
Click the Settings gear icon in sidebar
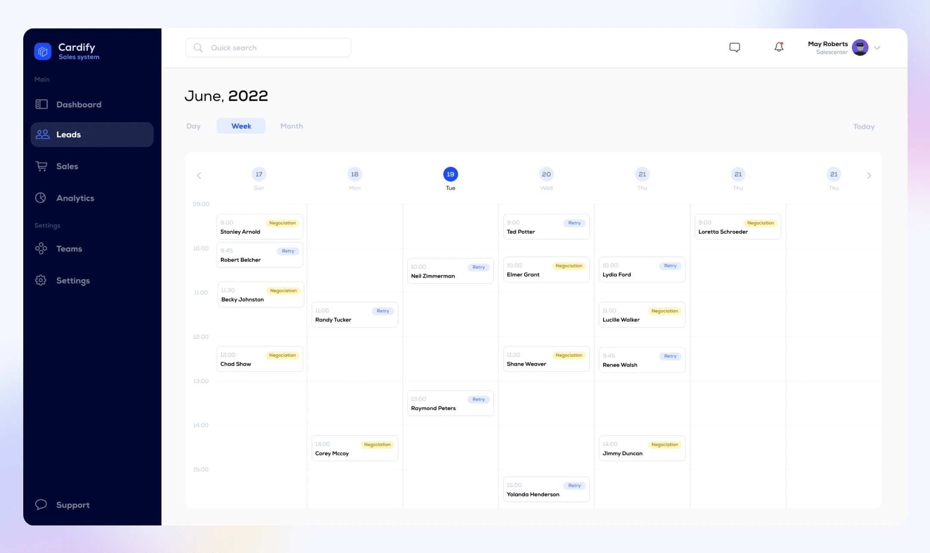click(x=41, y=280)
